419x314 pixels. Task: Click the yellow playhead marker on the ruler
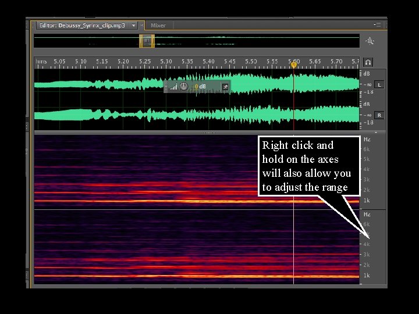pos(294,65)
